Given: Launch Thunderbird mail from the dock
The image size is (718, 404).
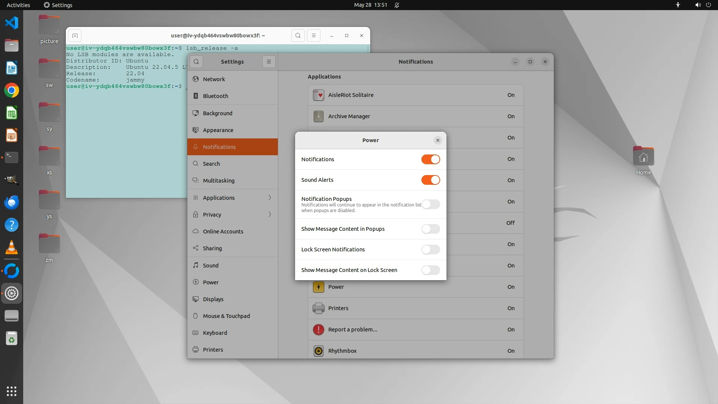Looking at the screenshot, I should pos(12,202).
